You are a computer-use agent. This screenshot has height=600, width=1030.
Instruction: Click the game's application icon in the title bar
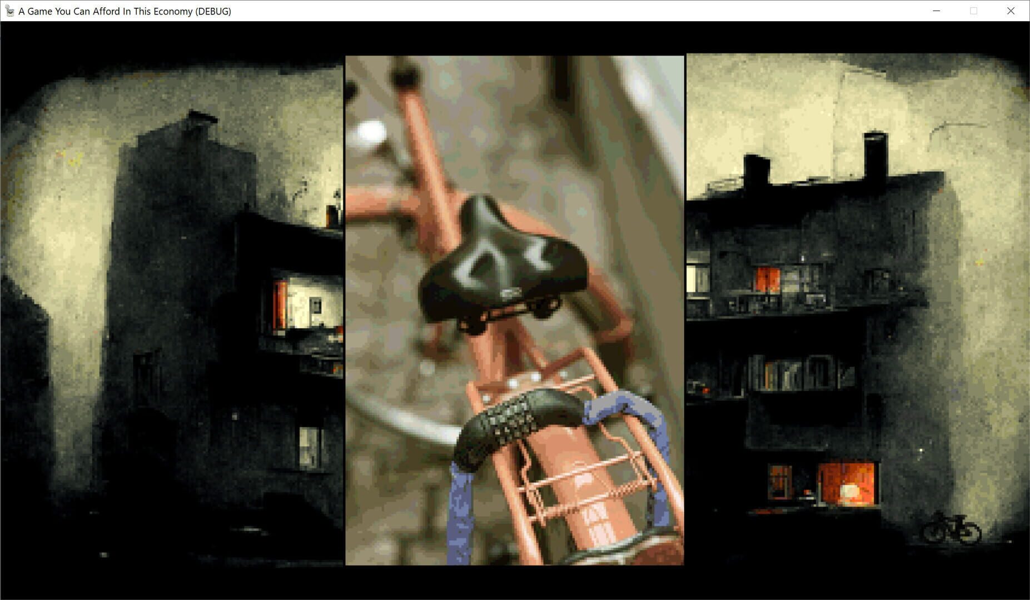coord(9,11)
